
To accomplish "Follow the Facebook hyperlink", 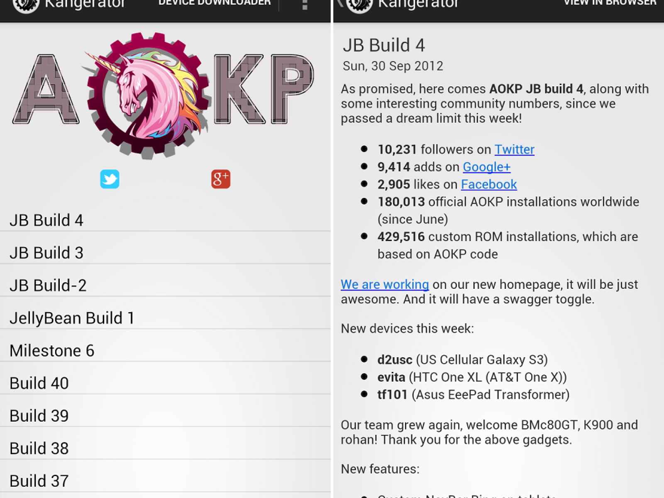I will click(488, 184).
